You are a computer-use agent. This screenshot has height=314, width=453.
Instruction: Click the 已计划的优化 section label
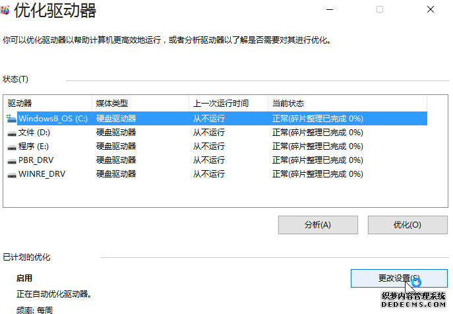pyautogui.click(x=26, y=257)
